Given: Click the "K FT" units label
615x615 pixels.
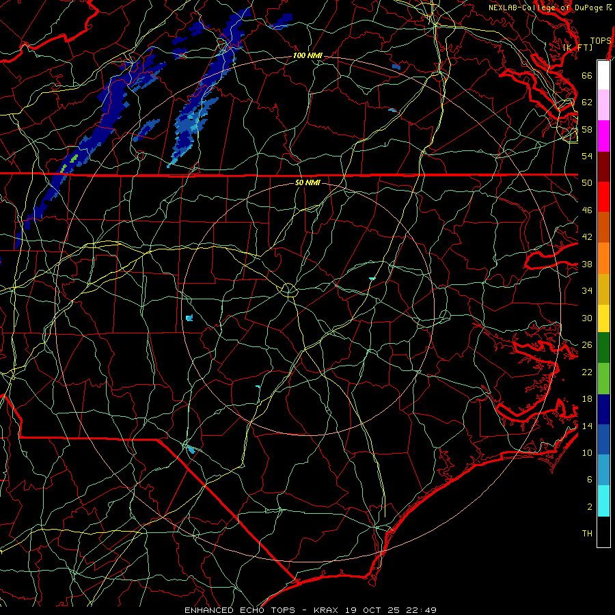Looking at the screenshot, I should [577, 48].
